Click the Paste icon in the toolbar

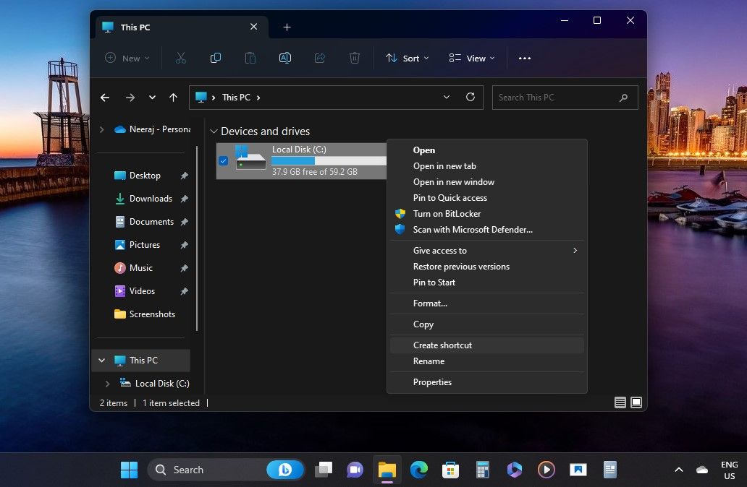pos(250,58)
